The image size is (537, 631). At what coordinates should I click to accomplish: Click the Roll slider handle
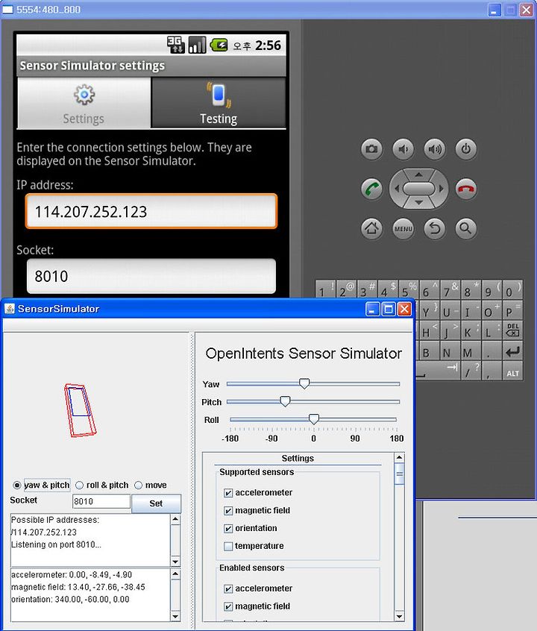click(x=313, y=419)
